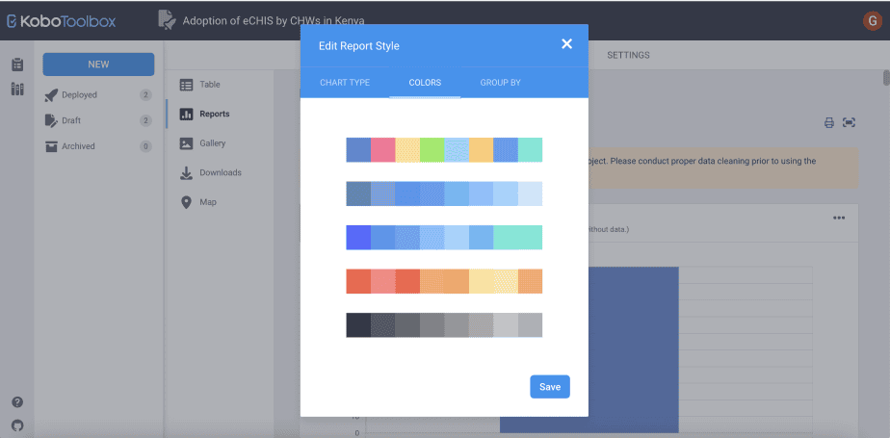The width and height of the screenshot is (890, 438).
Task: Switch to the Chart Type tab
Action: (x=345, y=83)
